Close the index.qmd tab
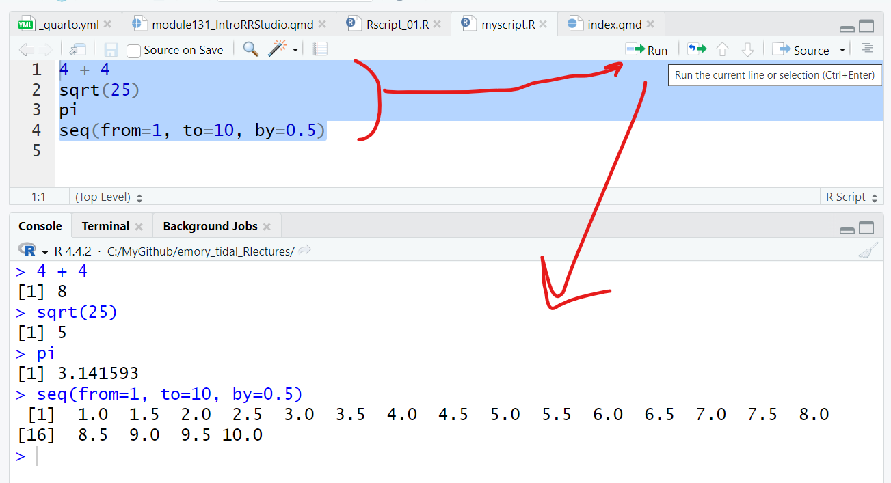The width and height of the screenshot is (891, 483). coord(650,25)
